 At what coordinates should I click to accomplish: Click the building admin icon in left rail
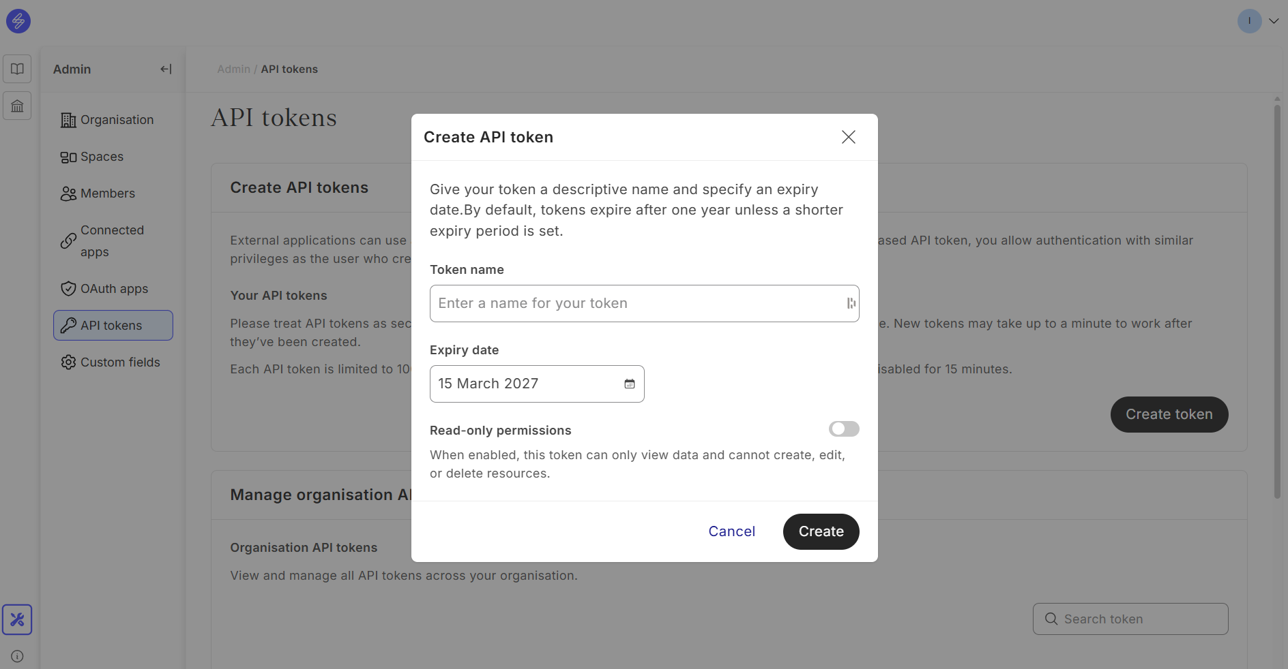tap(17, 106)
